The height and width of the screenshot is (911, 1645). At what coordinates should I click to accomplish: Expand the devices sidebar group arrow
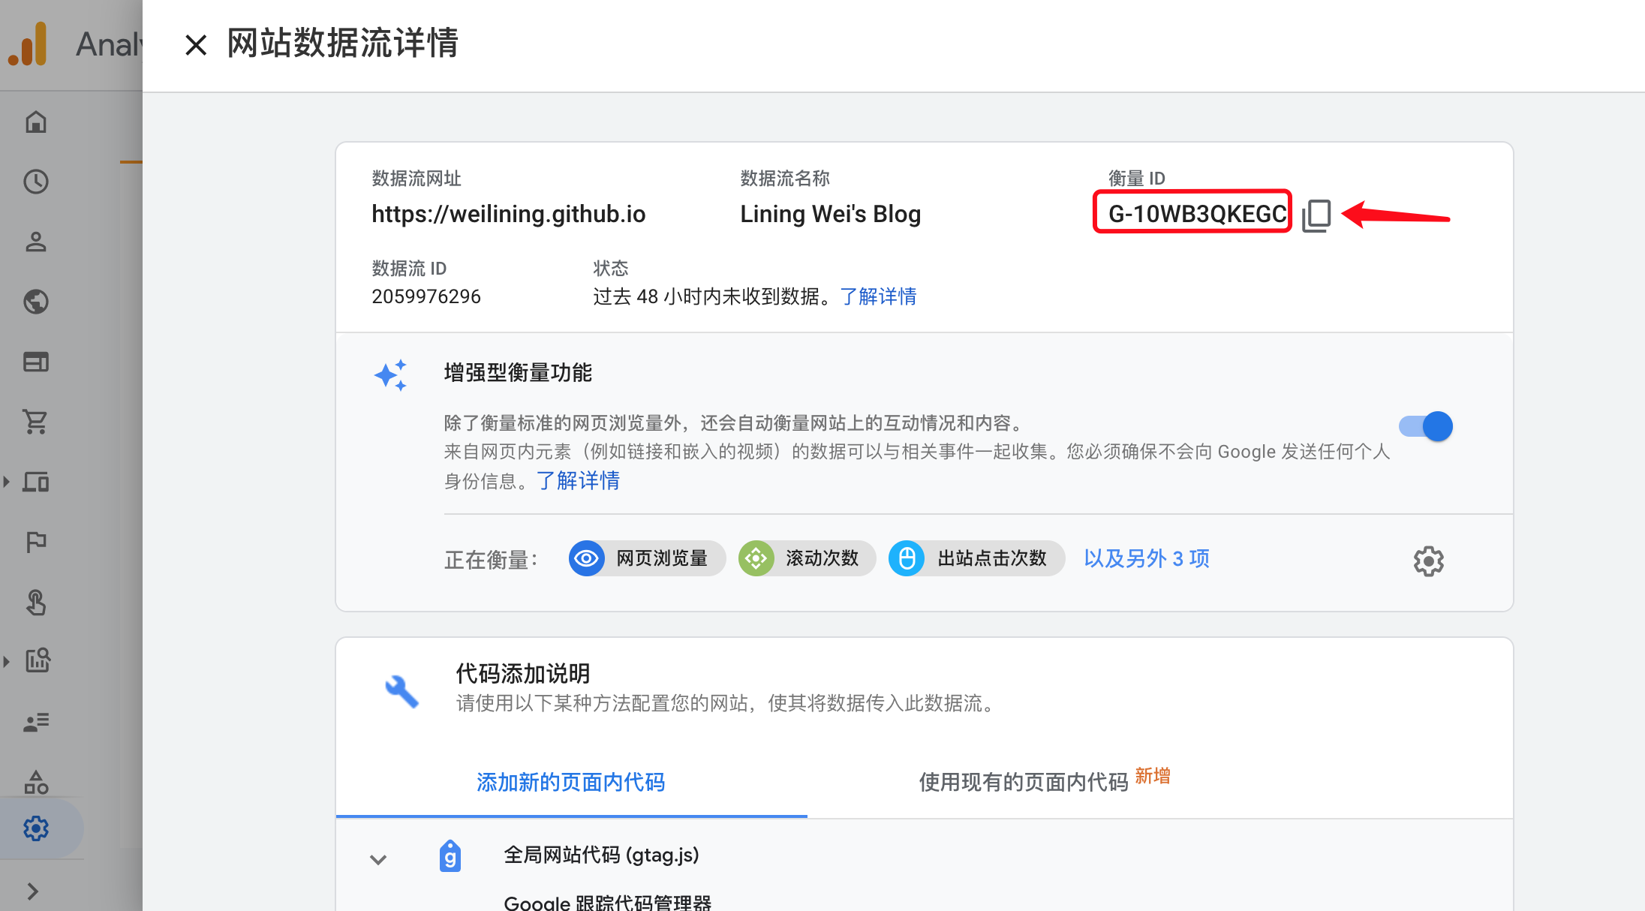tap(7, 482)
